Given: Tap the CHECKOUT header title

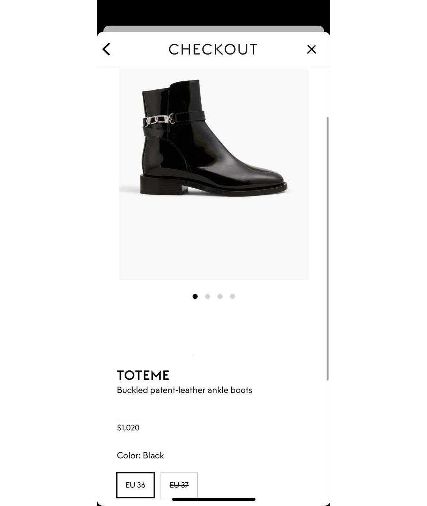Looking at the screenshot, I should tap(213, 49).
